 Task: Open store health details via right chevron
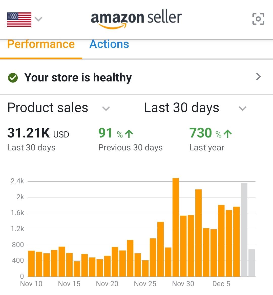[259, 77]
